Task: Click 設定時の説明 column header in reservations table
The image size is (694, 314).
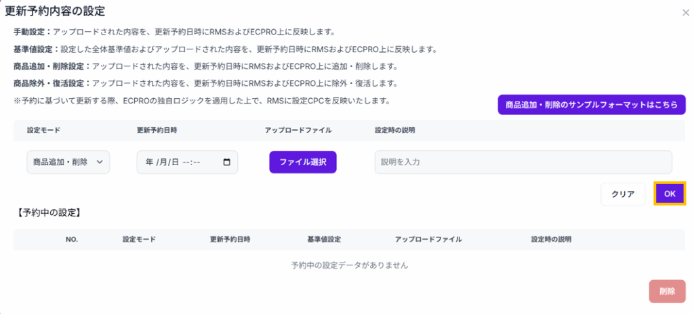Action: point(551,240)
